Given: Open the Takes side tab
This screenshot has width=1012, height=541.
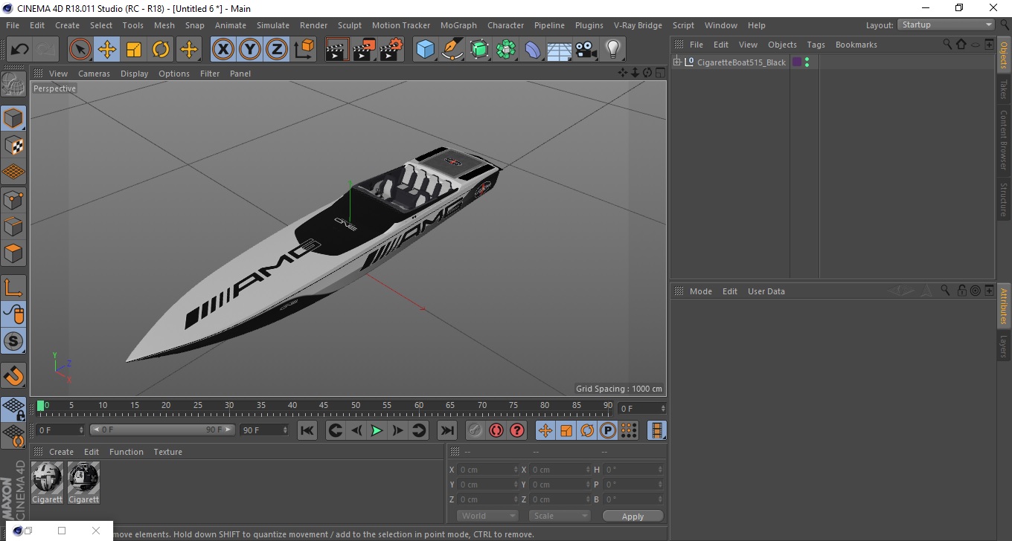Looking at the screenshot, I should pyautogui.click(x=1004, y=89).
